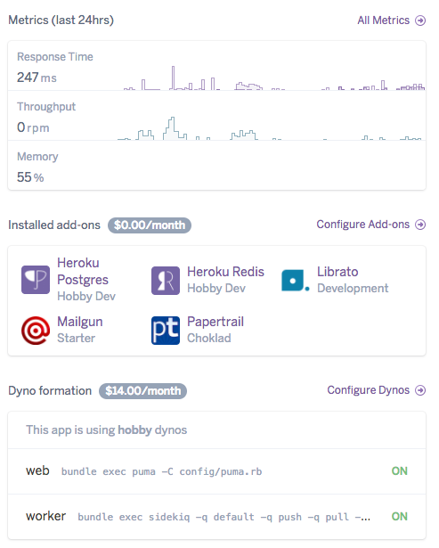439x548 pixels.
Task: Select the Mailgun add-on name
Action: (80, 322)
